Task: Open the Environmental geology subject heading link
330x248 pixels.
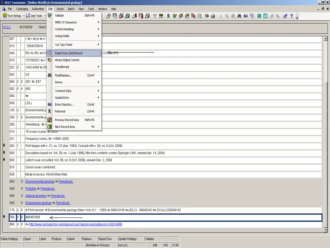Action: point(40,181)
